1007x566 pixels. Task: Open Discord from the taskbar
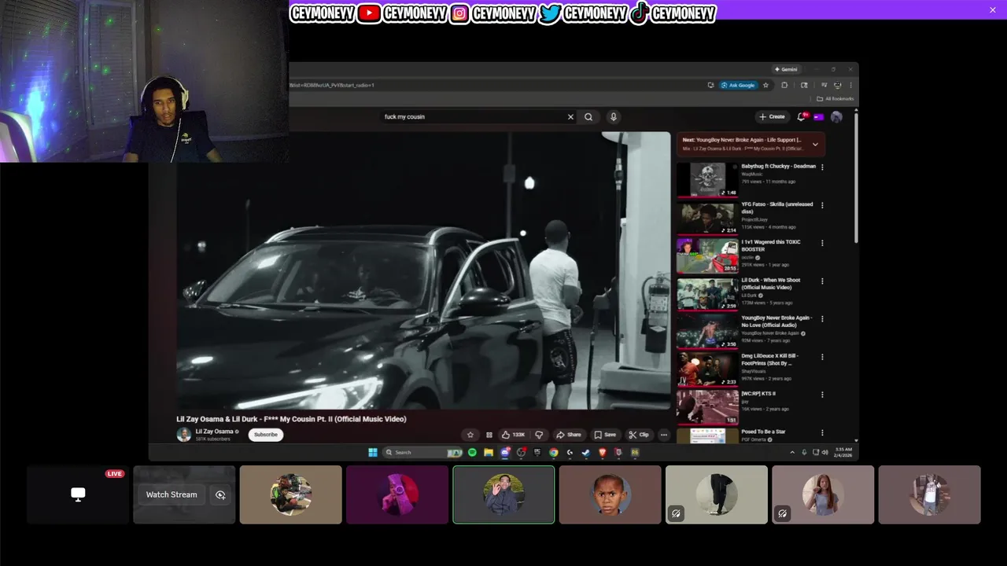point(505,453)
